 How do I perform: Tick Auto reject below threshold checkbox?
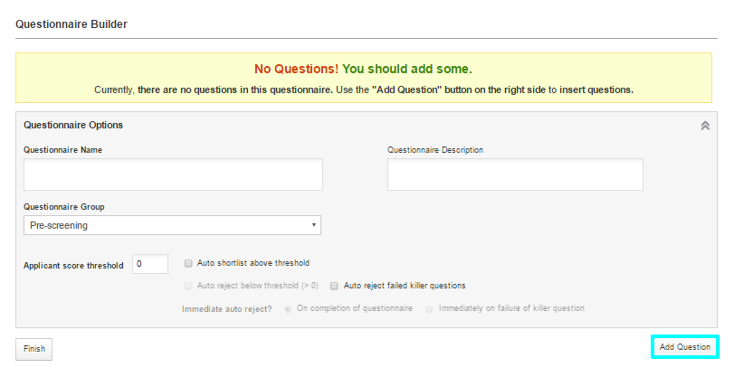188,286
